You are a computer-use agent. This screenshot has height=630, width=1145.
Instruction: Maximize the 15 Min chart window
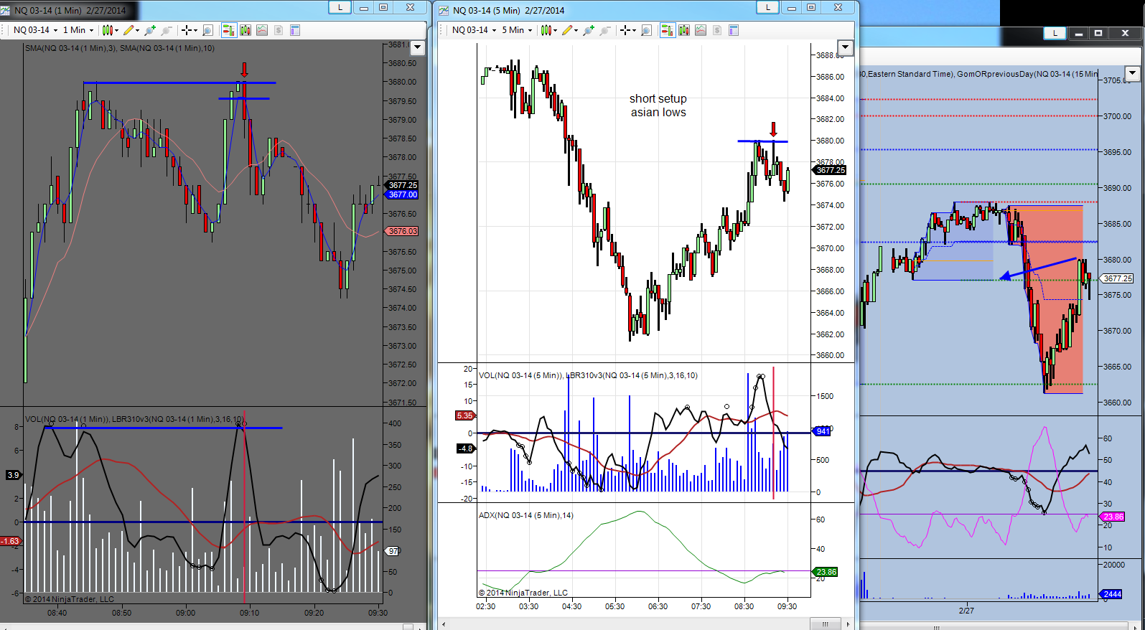pyautogui.click(x=1098, y=33)
